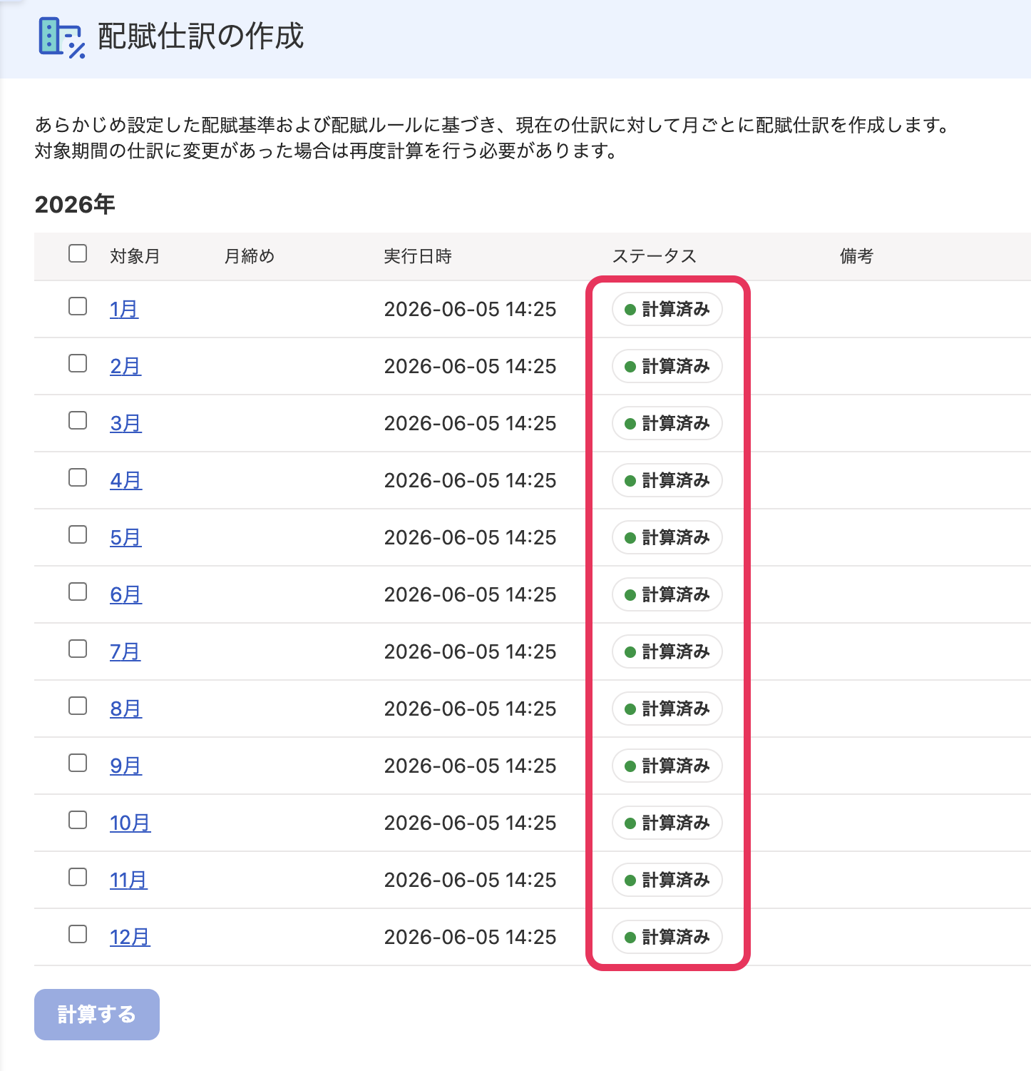
Task: Click the execution datetime in 6月 row
Action: tap(470, 594)
